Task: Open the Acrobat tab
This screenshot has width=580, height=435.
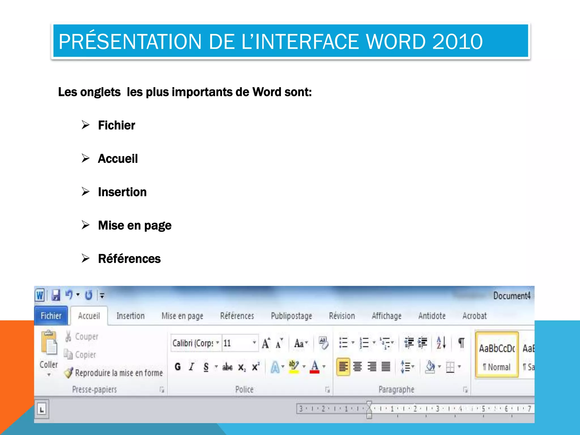Action: point(475,316)
